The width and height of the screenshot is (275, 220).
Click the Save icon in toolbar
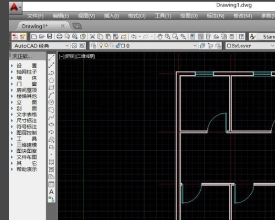click(x=50, y=36)
